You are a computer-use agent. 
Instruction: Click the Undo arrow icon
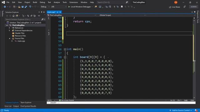(x=30, y=7)
